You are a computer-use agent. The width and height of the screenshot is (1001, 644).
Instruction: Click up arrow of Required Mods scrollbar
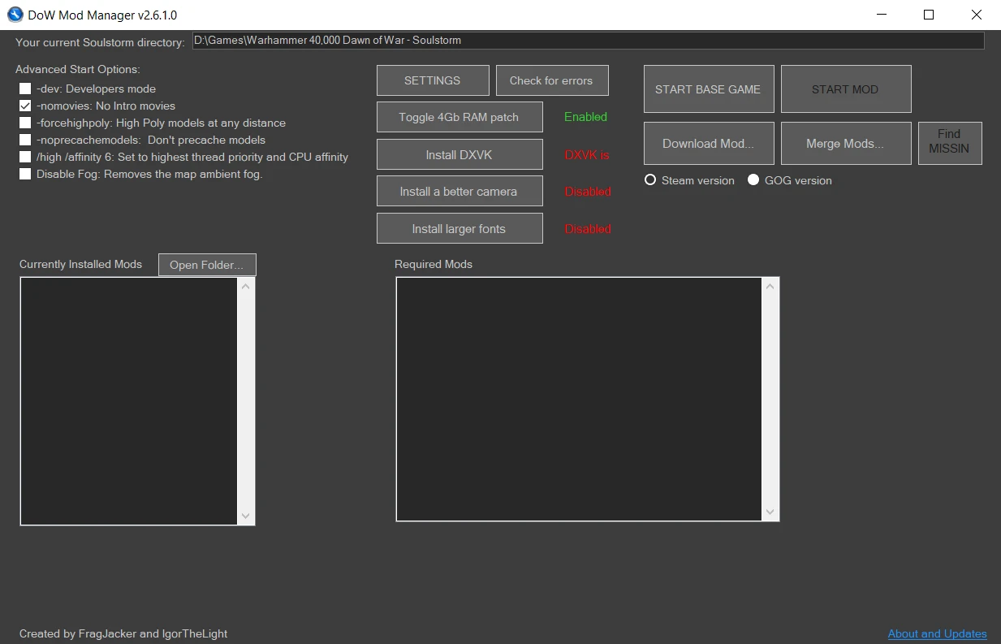click(771, 286)
